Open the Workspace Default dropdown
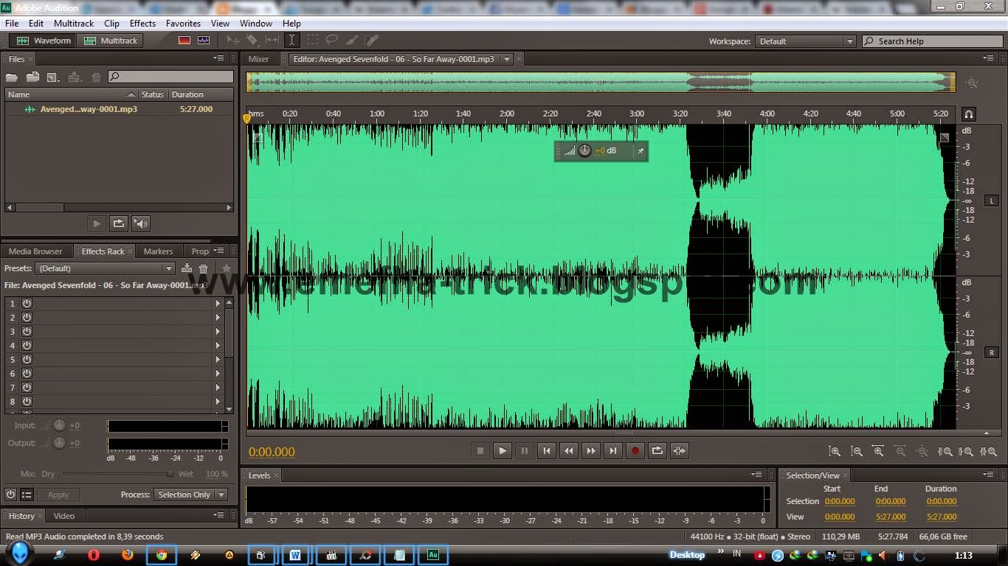Viewport: 1008px width, 566px height. pyautogui.click(x=805, y=41)
